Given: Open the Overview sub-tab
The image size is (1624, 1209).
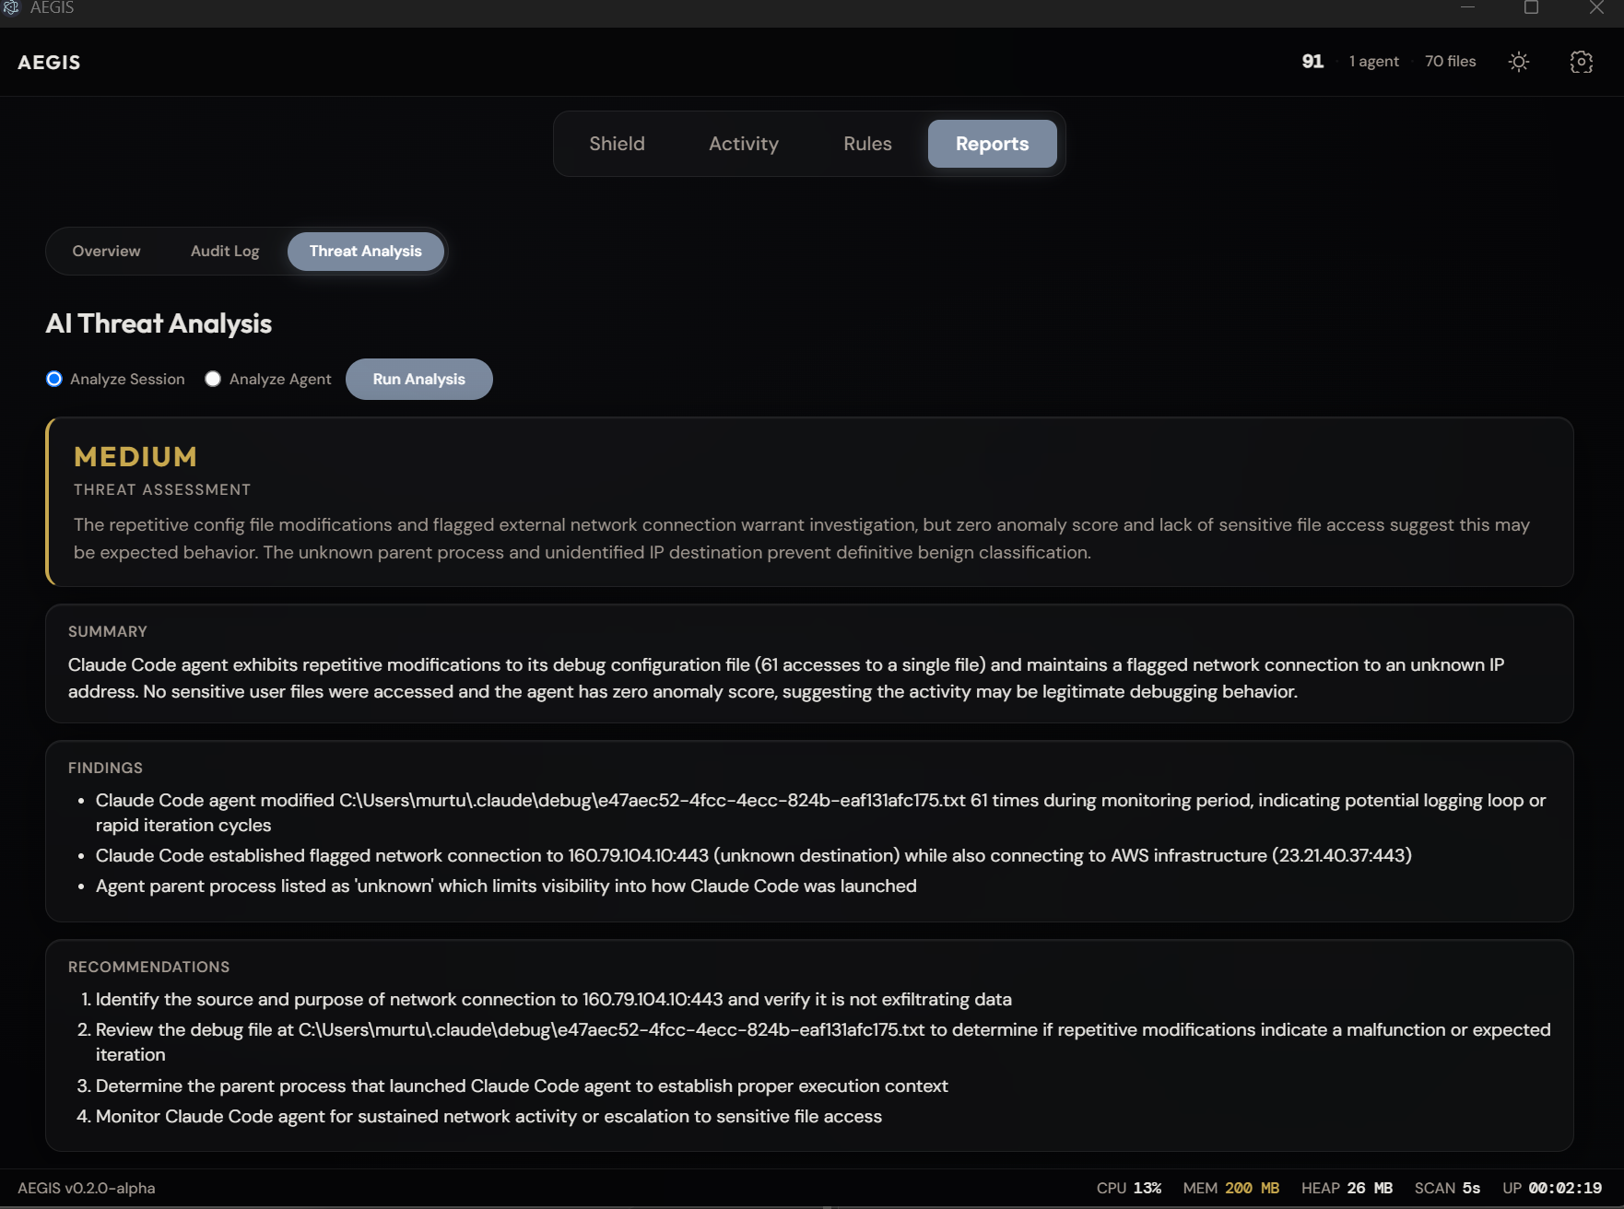Looking at the screenshot, I should 107,252.
